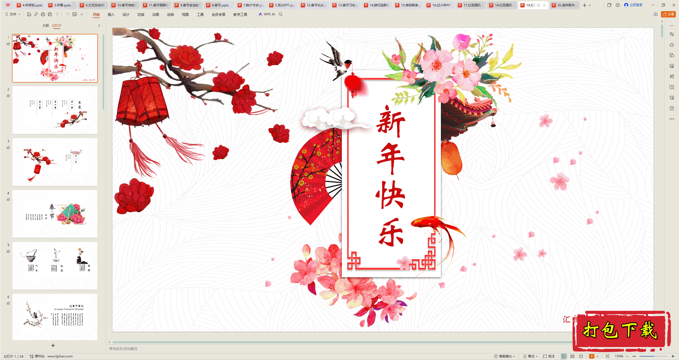Viewport: 679px width, 360px height.
Task: Open the 放映 slideshow tab
Action: tap(170, 15)
